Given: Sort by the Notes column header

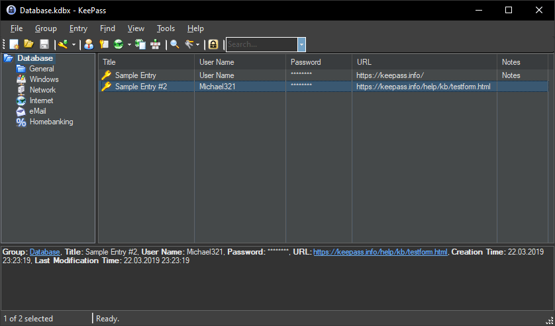Looking at the screenshot, I should (x=523, y=62).
